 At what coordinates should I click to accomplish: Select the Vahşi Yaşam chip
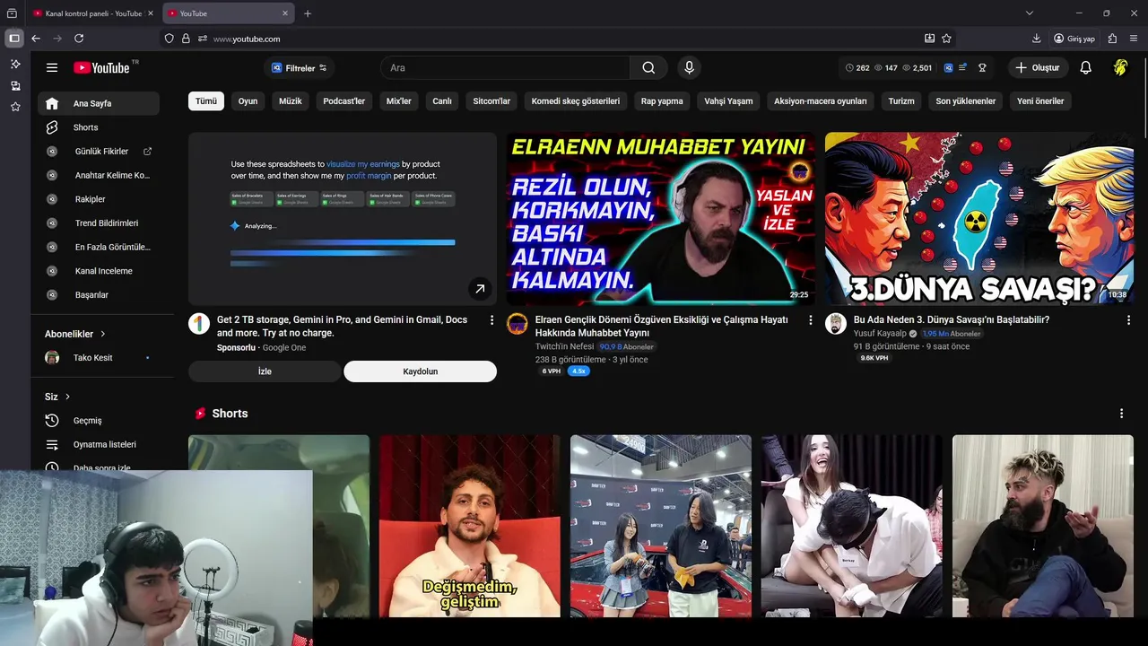tap(728, 101)
